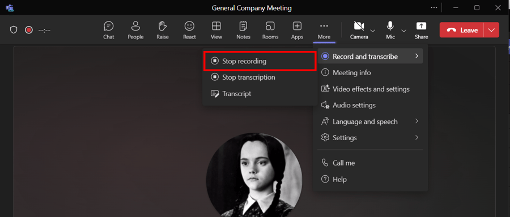This screenshot has width=510, height=217.
Task: Change the meeting View layout
Action: [x=216, y=30]
